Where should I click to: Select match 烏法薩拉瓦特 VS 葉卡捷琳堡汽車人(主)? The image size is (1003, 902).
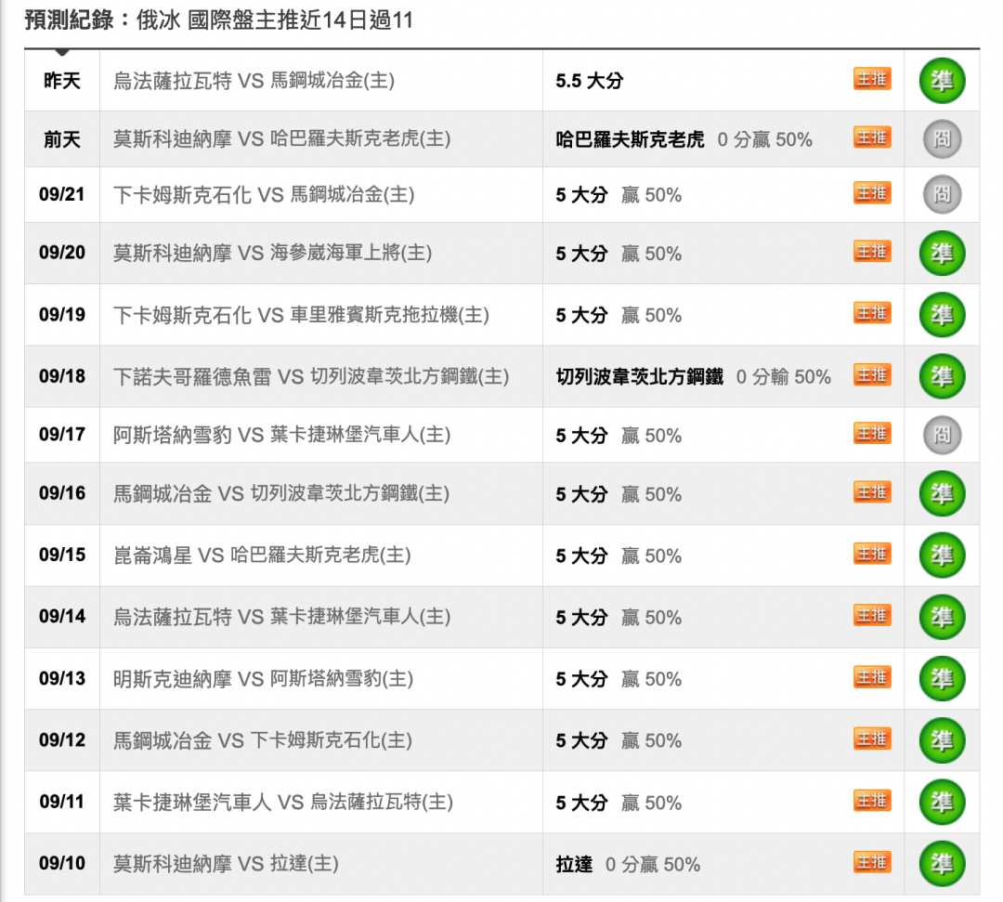282,617
